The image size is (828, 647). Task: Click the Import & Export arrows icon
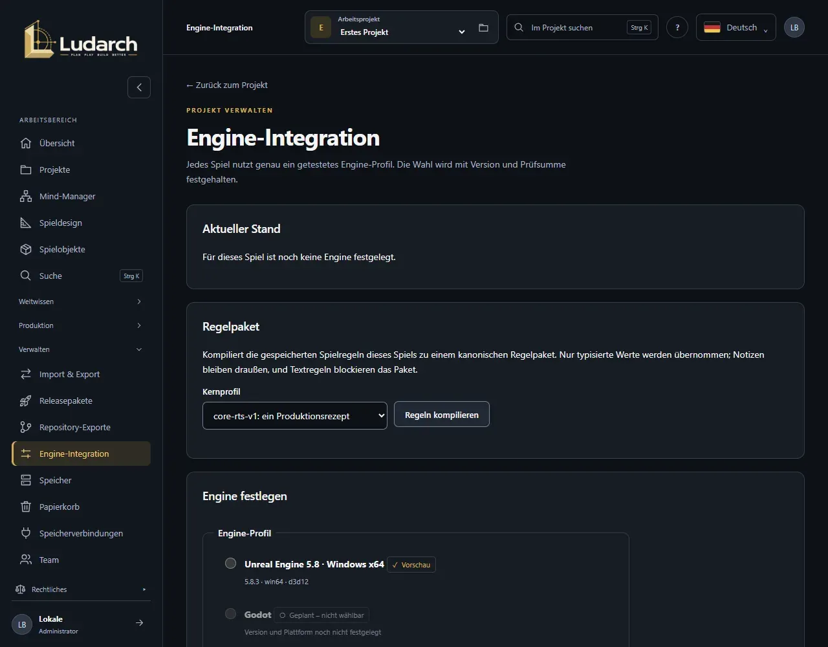(x=26, y=374)
